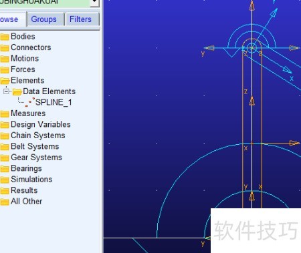
Task: Select the Belt Systems entry
Action: click(35, 147)
